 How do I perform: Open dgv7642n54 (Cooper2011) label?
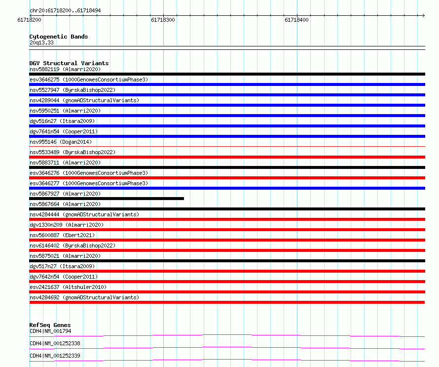[x=64, y=277]
